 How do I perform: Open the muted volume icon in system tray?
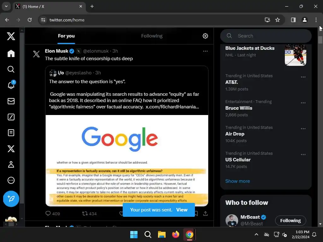point(285,234)
